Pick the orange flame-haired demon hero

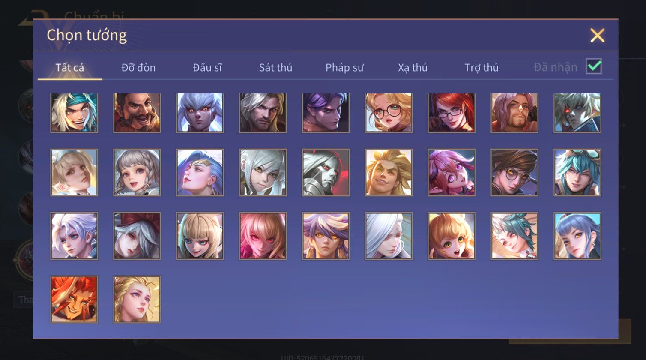pyautogui.click(x=74, y=299)
